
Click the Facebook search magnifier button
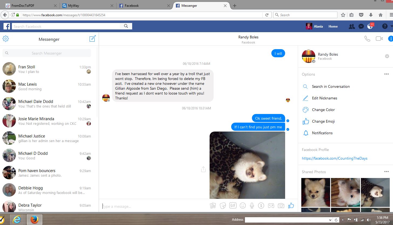coord(126,26)
